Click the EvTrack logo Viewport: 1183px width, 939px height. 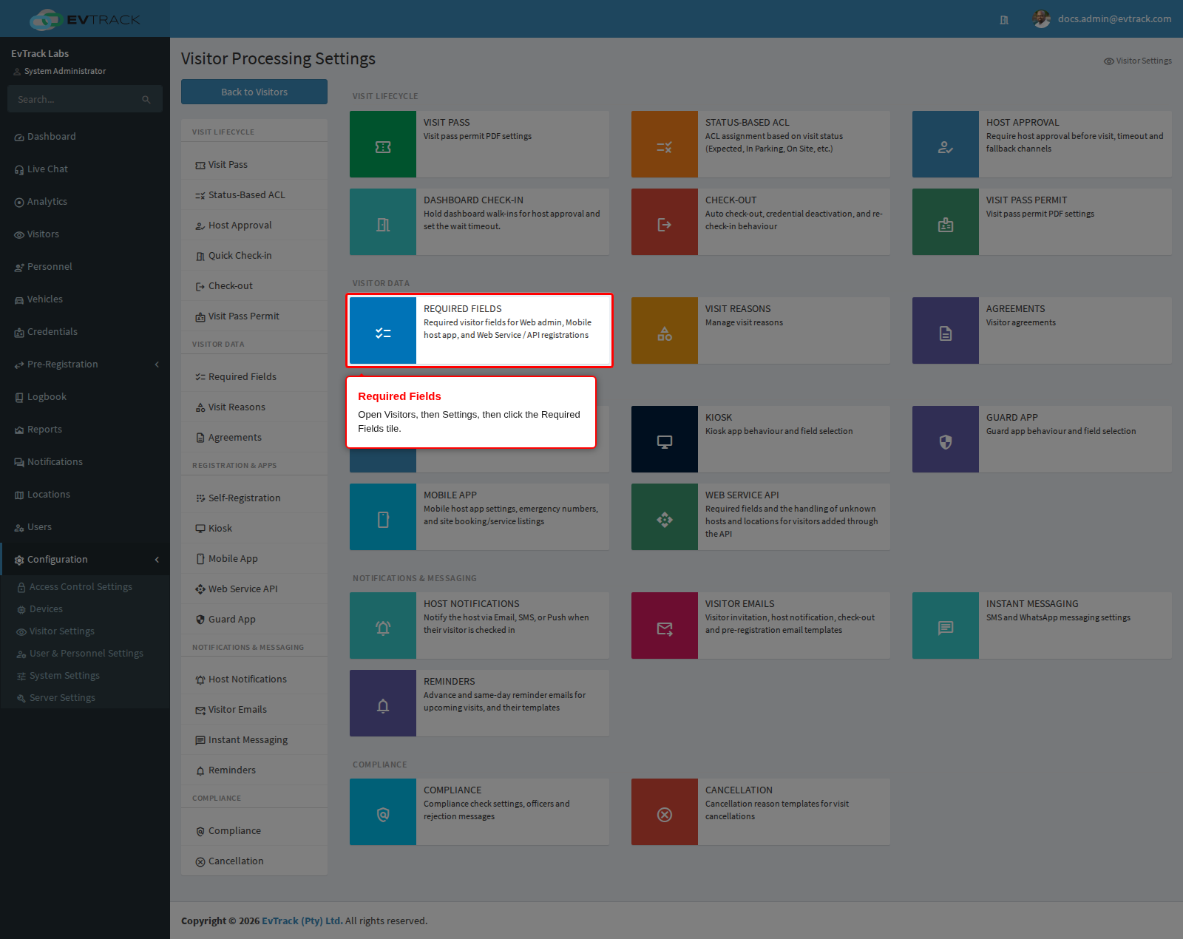click(x=85, y=19)
